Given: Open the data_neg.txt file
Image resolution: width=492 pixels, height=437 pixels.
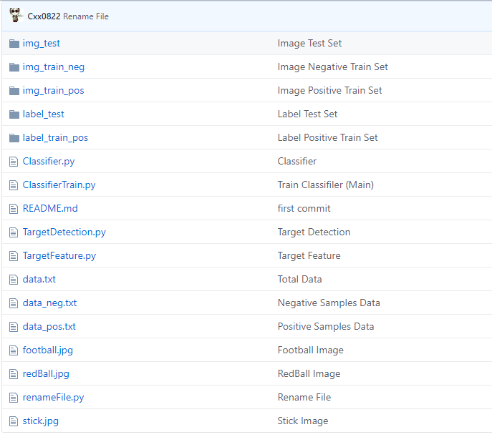Looking at the screenshot, I should (49, 303).
